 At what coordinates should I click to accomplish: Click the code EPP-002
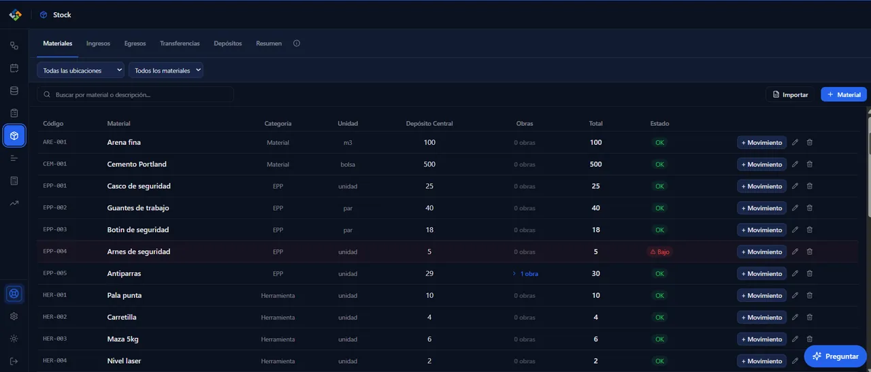point(54,207)
